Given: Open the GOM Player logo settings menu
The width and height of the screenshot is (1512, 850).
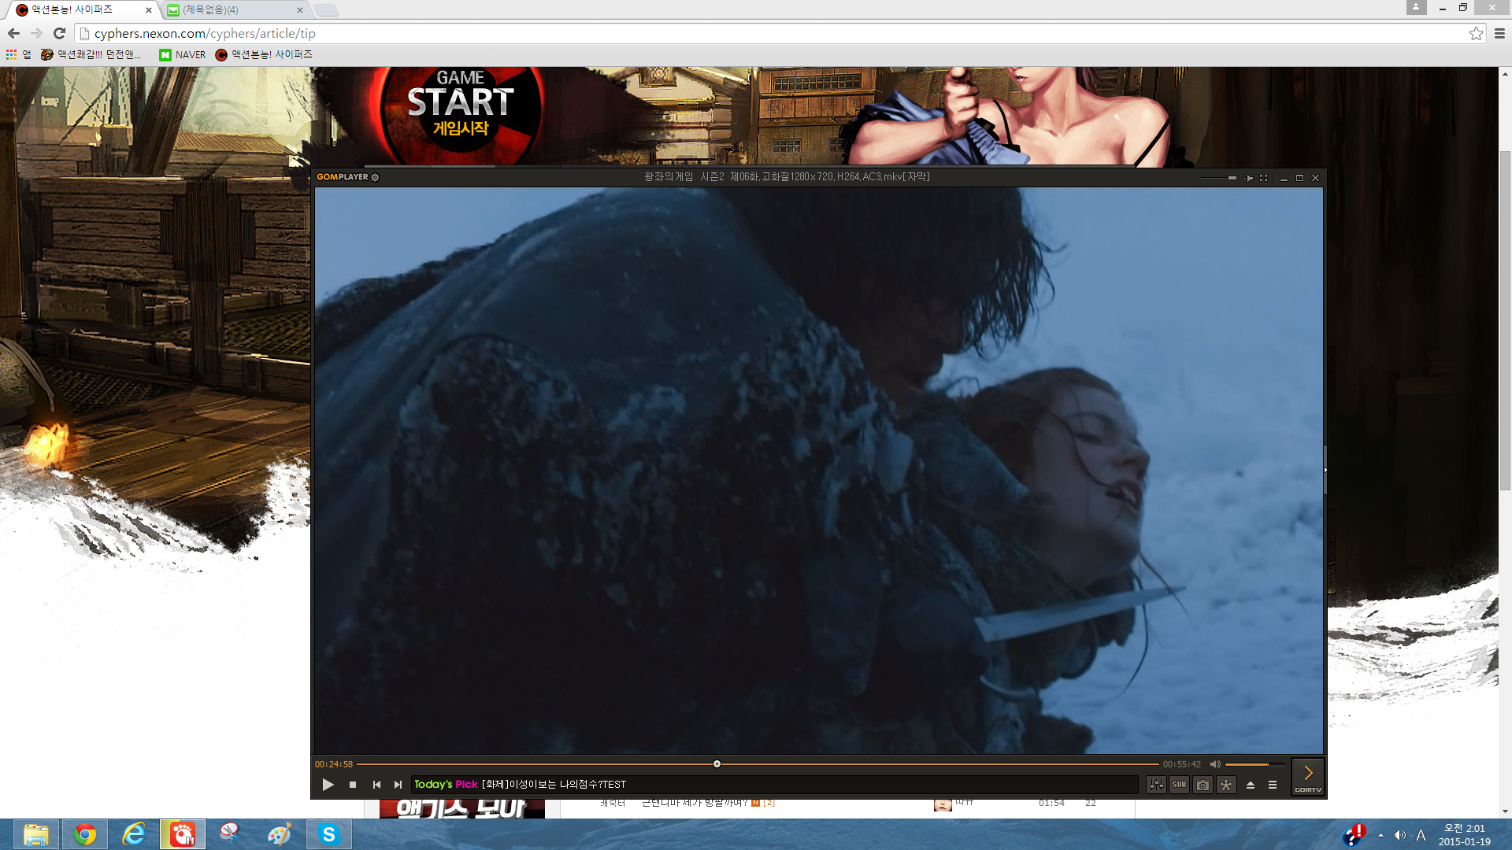Looking at the screenshot, I should click(x=347, y=177).
